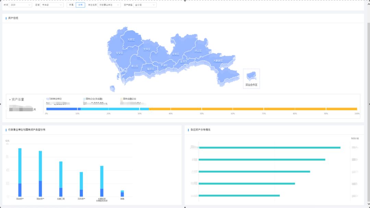
Task: Click 龙岗区 district on the map
Action: 175,54
